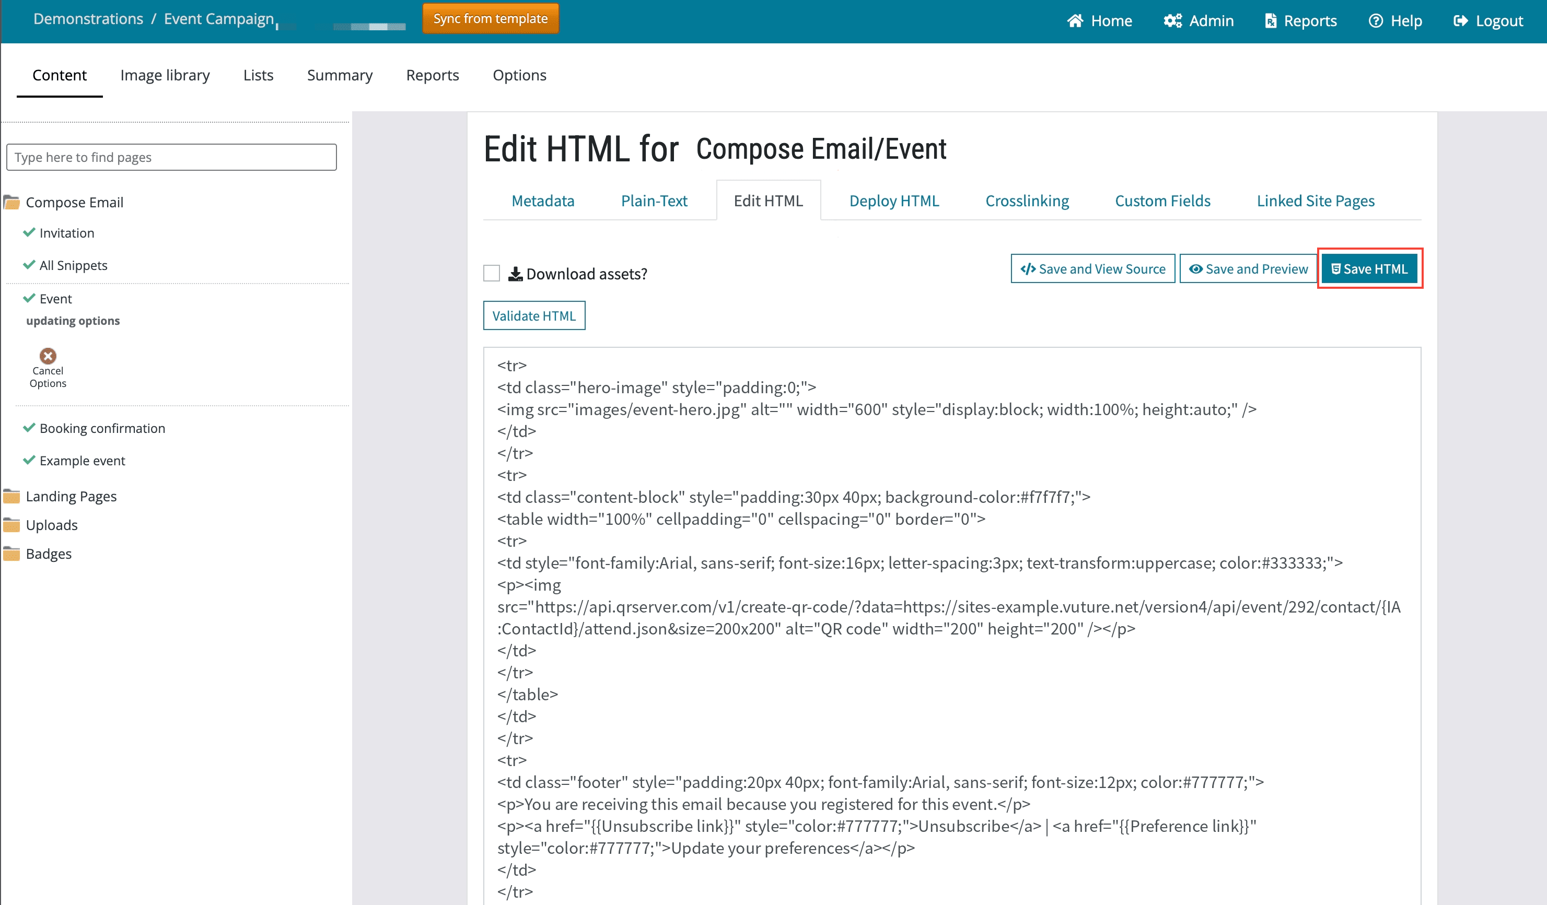
Task: Click the Demonstrations breadcrumb link
Action: [88, 19]
